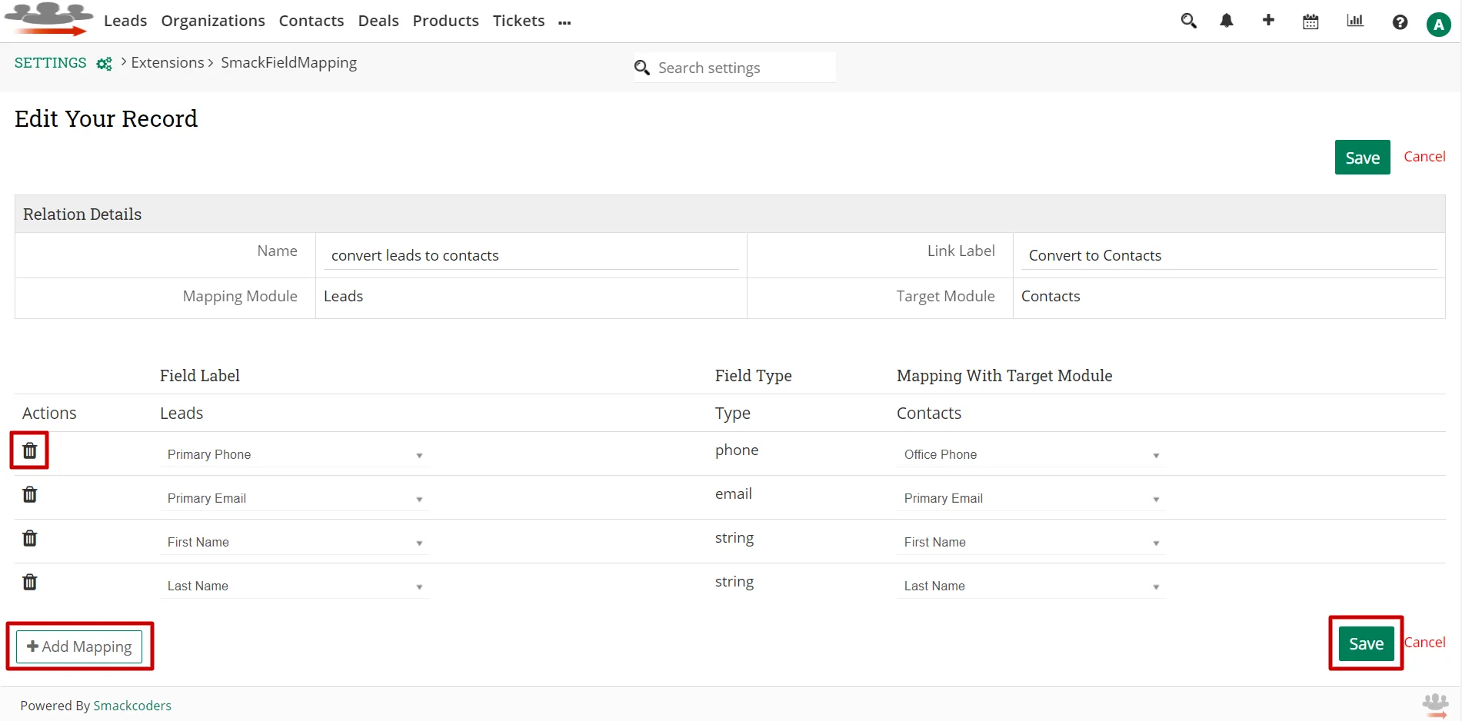Click the settings gear beside SETTINGS
This screenshot has height=721, width=1462.
click(x=104, y=64)
